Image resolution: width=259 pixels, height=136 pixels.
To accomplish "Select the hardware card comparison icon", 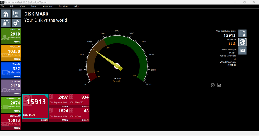I will tap(242, 50).
